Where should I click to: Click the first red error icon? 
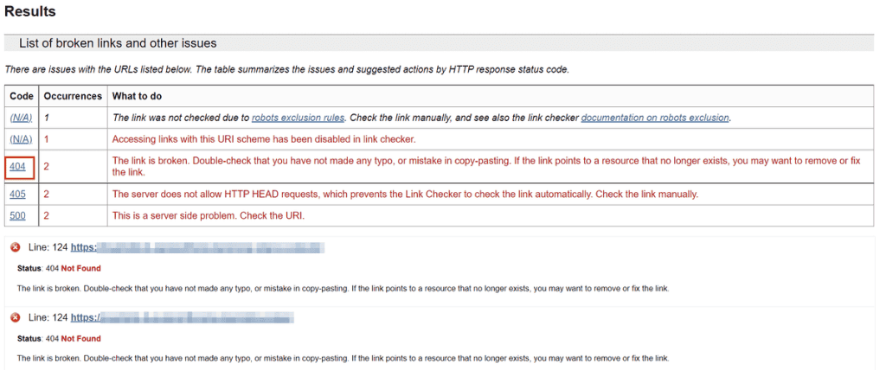[x=16, y=247]
